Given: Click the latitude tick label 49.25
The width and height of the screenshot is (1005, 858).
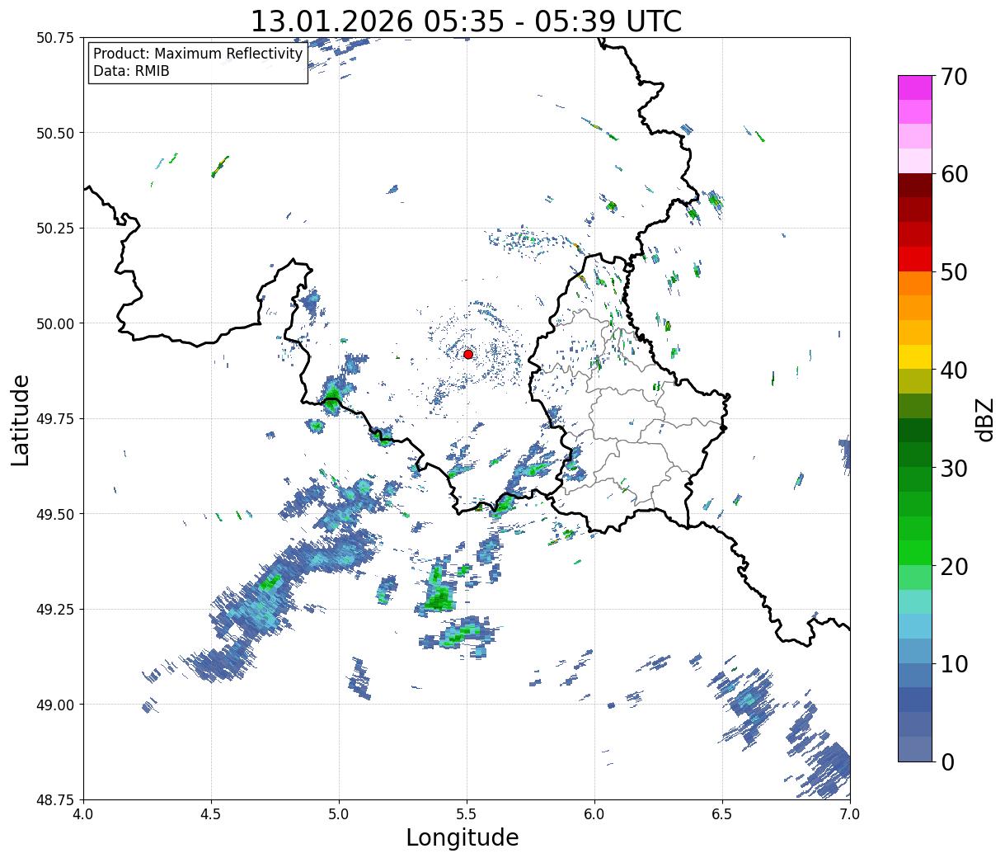Looking at the screenshot, I should pyautogui.click(x=54, y=609).
